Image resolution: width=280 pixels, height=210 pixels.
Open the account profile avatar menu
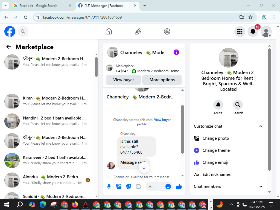click(x=266, y=31)
